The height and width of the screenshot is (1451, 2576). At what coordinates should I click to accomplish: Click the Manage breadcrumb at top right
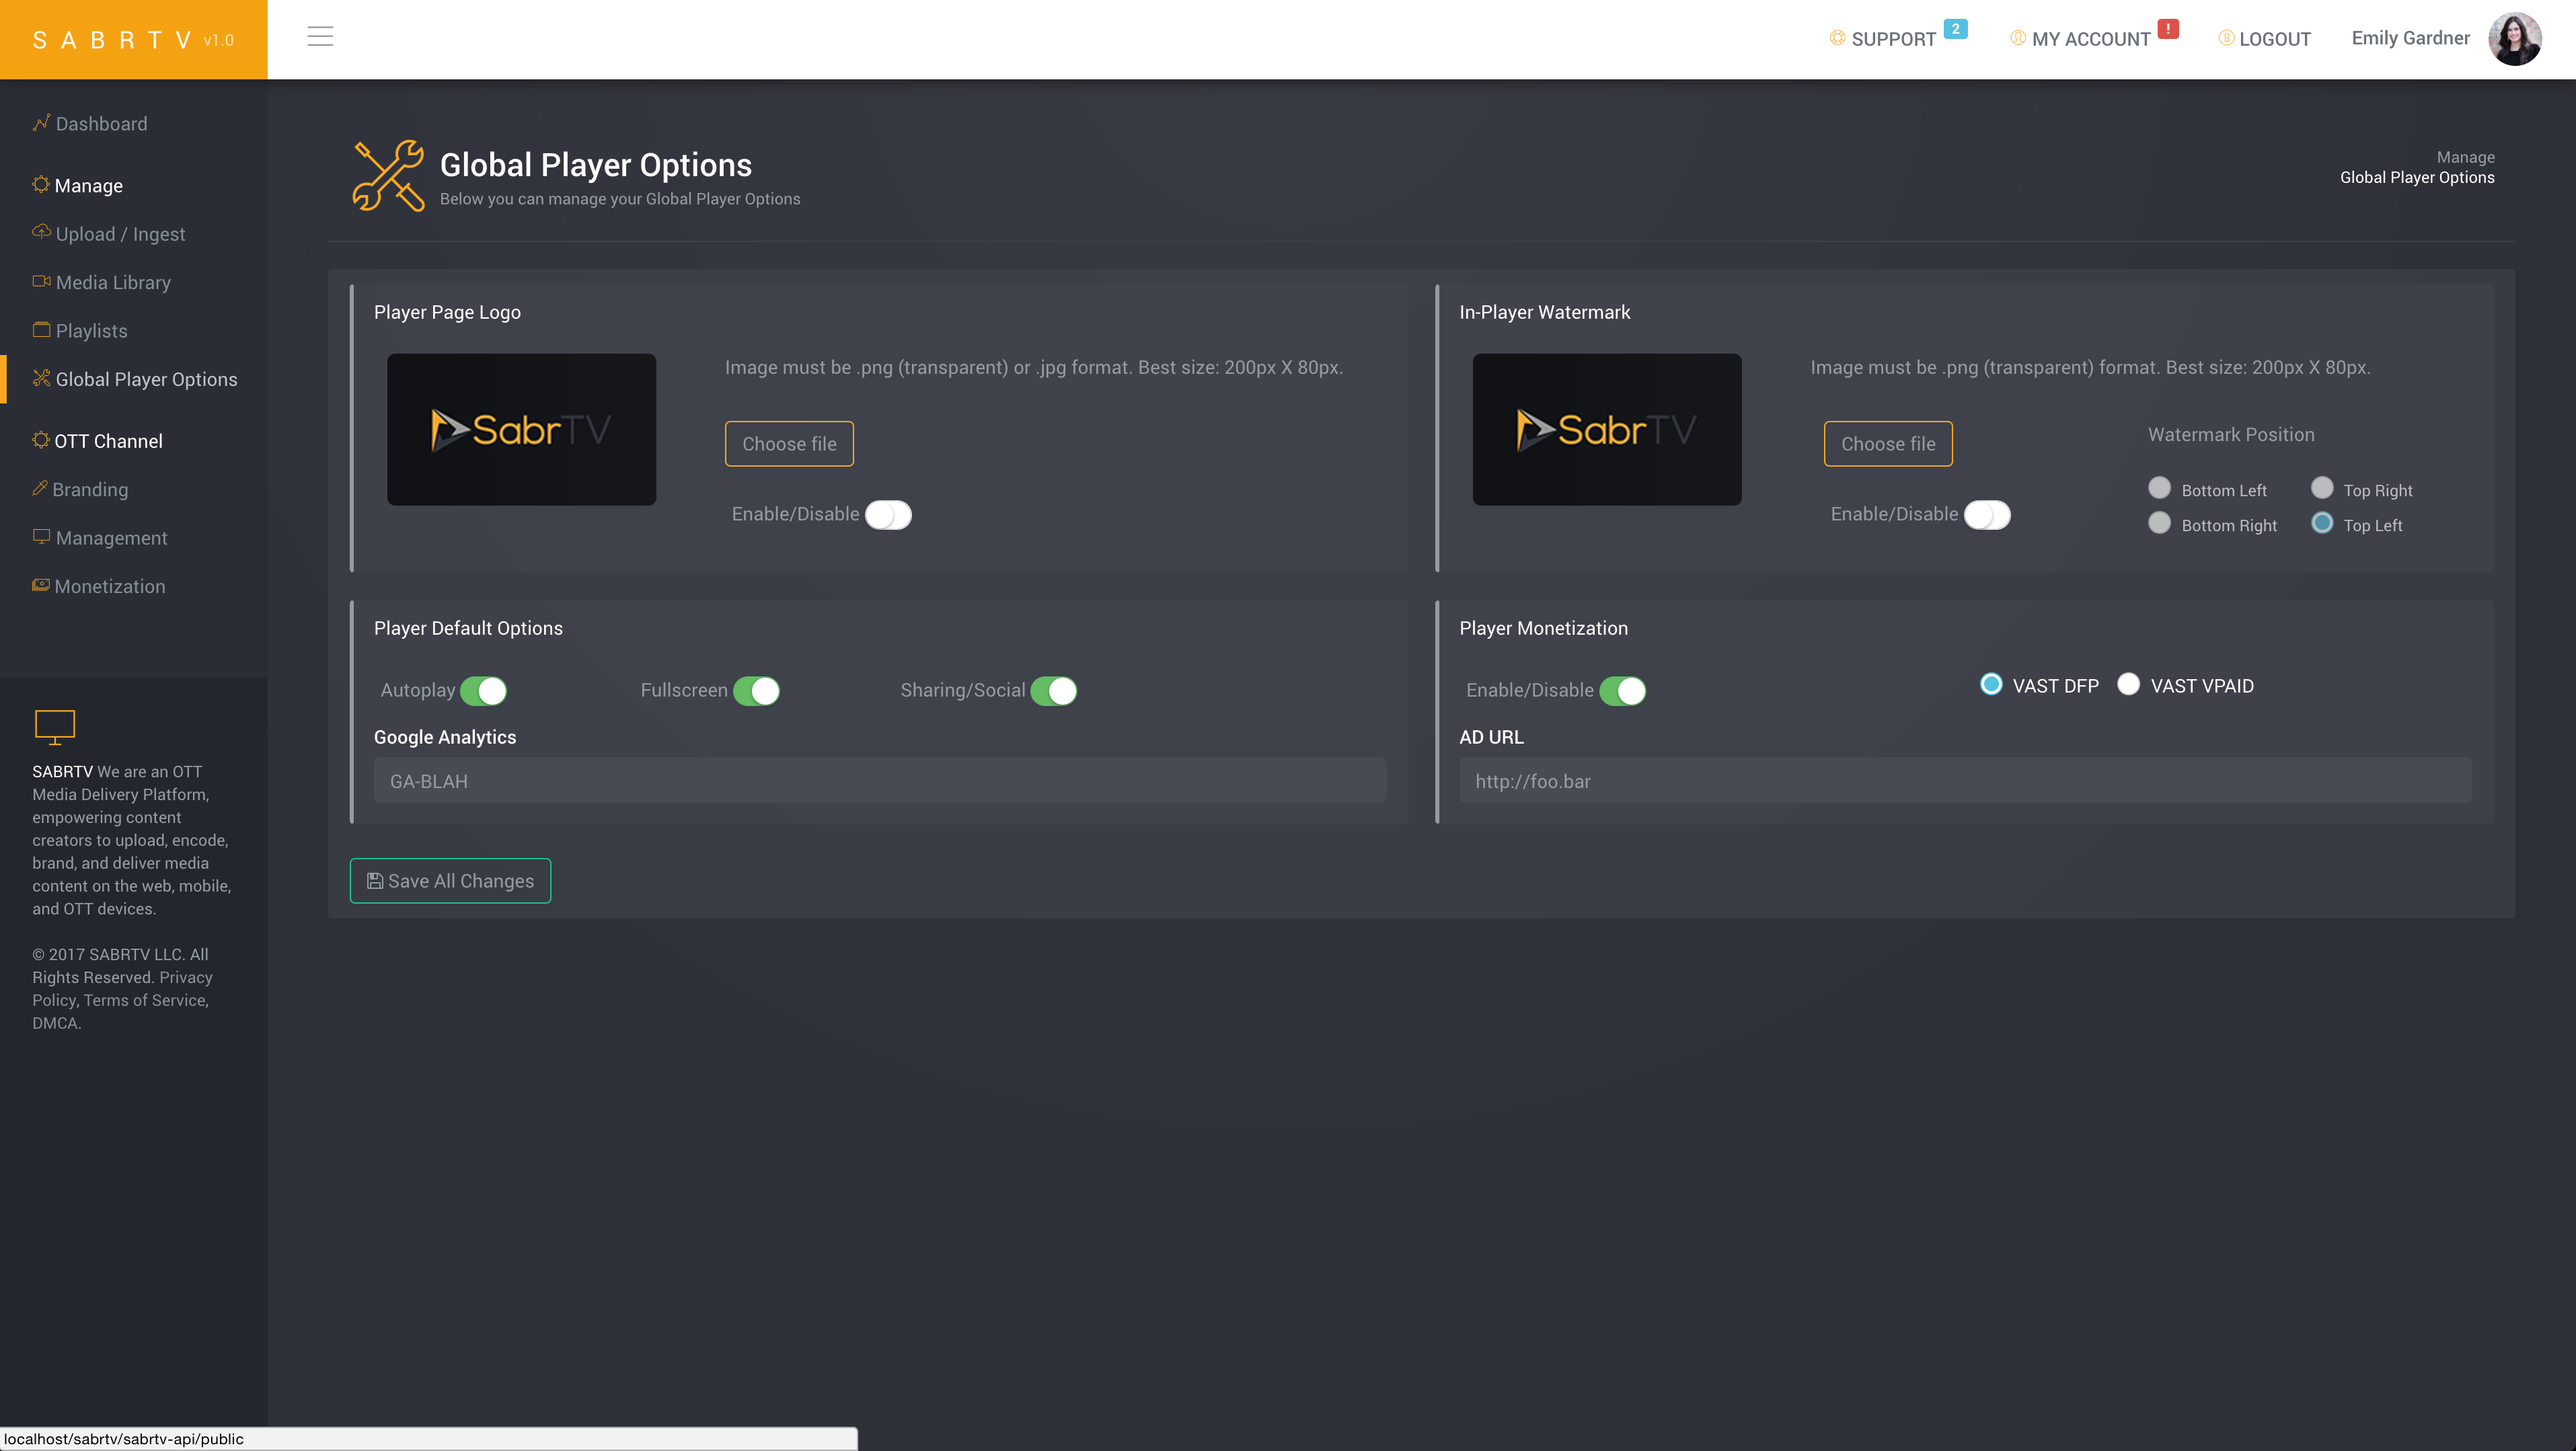click(x=2465, y=158)
